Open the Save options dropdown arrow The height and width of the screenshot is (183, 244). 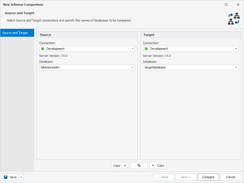point(21,177)
